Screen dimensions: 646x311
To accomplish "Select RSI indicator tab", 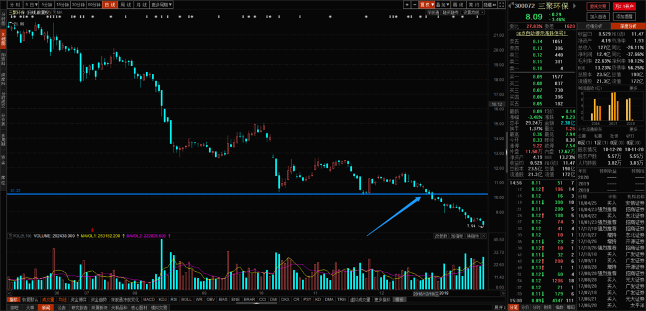I will (174, 299).
